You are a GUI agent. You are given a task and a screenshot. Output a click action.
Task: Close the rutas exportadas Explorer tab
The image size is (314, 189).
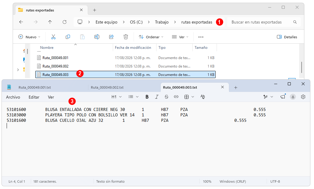point(81,10)
